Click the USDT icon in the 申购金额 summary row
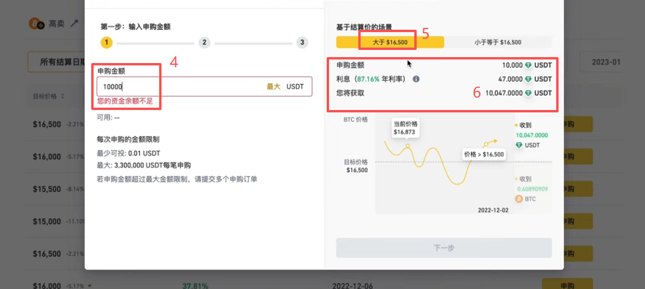 click(x=529, y=65)
